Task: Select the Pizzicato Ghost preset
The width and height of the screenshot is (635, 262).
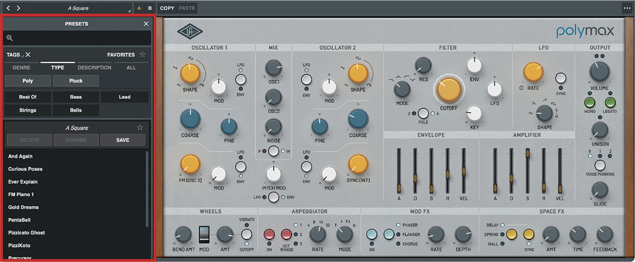Action: pyautogui.click(x=26, y=232)
